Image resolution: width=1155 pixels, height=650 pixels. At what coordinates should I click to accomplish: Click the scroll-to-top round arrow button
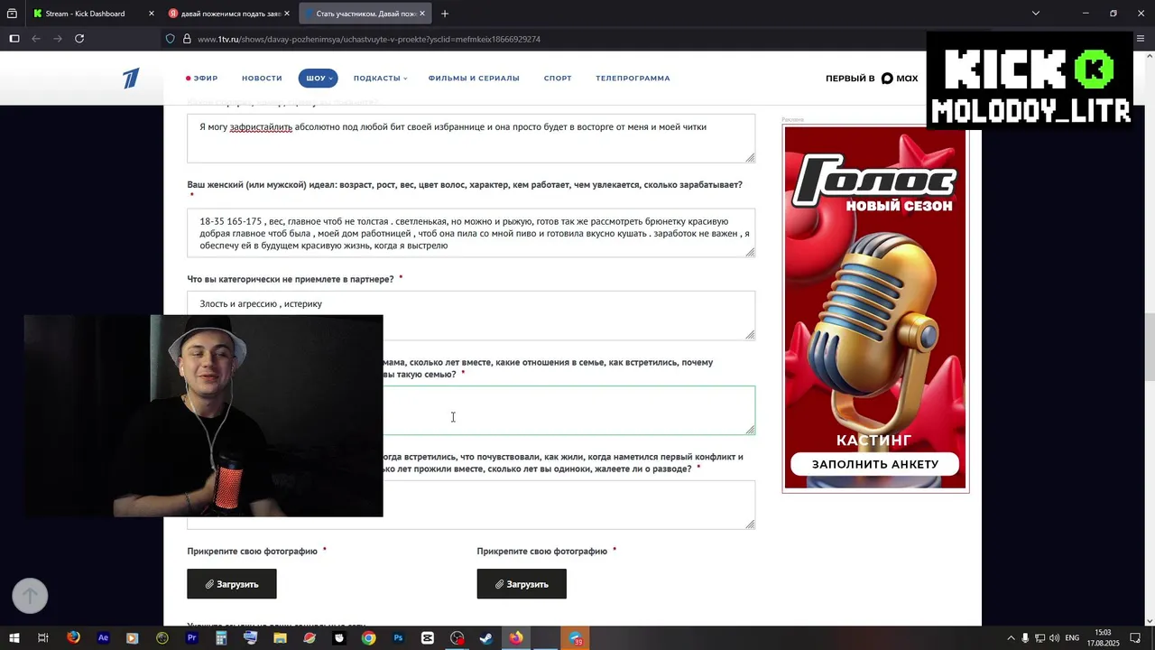click(x=30, y=596)
